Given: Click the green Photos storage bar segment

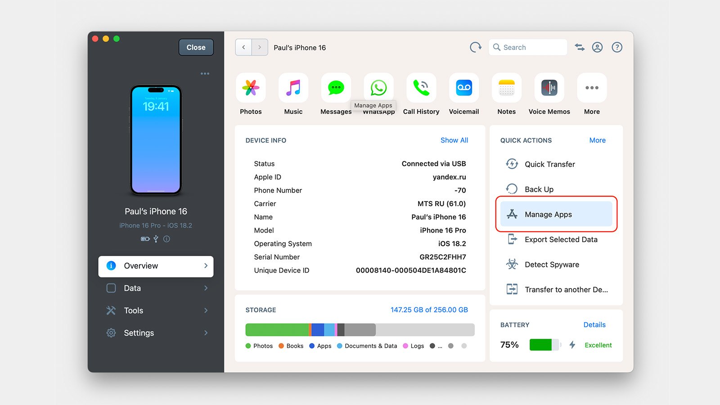Looking at the screenshot, I should pyautogui.click(x=277, y=330).
